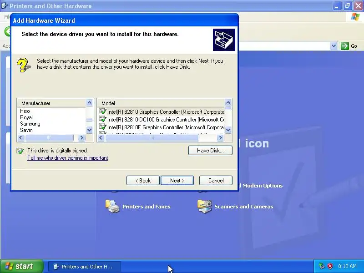Click the Manufacturer horizontal scrollbar thumb

pyautogui.click(x=49, y=138)
